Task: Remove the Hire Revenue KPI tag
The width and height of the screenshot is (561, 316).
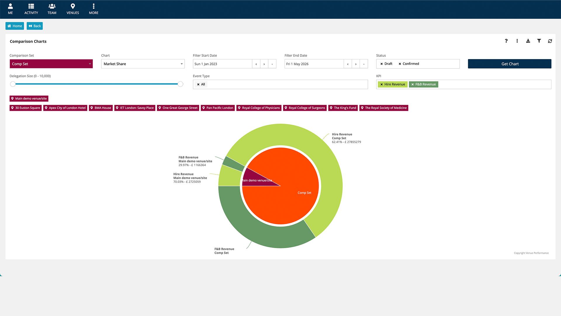Action: [382, 84]
